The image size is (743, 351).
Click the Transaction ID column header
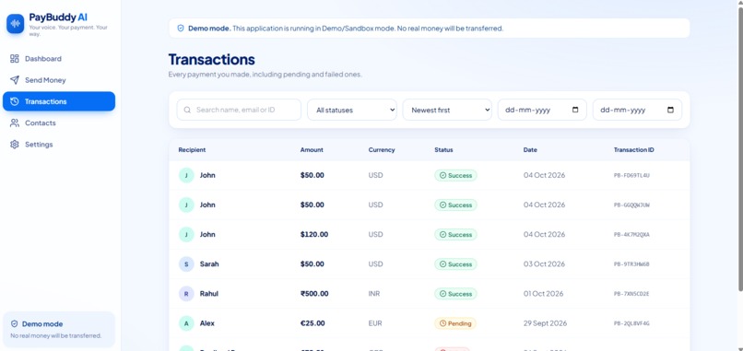(634, 149)
